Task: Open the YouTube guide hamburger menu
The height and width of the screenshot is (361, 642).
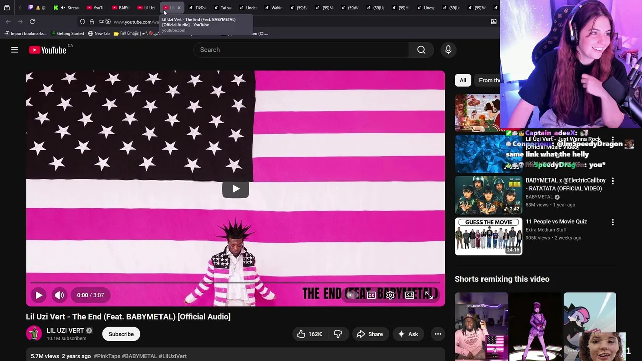Action: (x=15, y=50)
